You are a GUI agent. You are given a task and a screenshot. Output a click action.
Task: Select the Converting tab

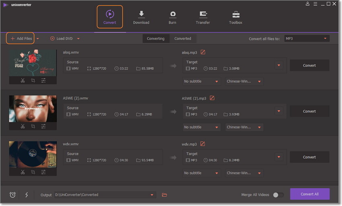pyautogui.click(x=155, y=39)
